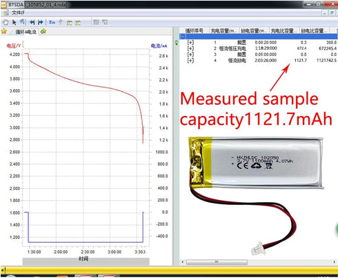Switch to the 循环&电流 tab
Screen dimensions: 338x278
(26, 32)
